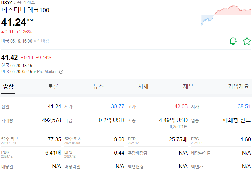This screenshot has height=175, width=252.
Task: Click the 6,256억원 market cap in won
Action: tap(179, 127)
